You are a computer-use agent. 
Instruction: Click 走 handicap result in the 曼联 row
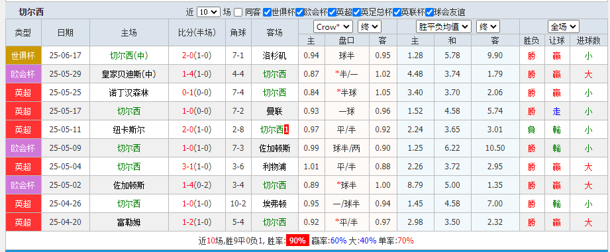(x=557, y=111)
